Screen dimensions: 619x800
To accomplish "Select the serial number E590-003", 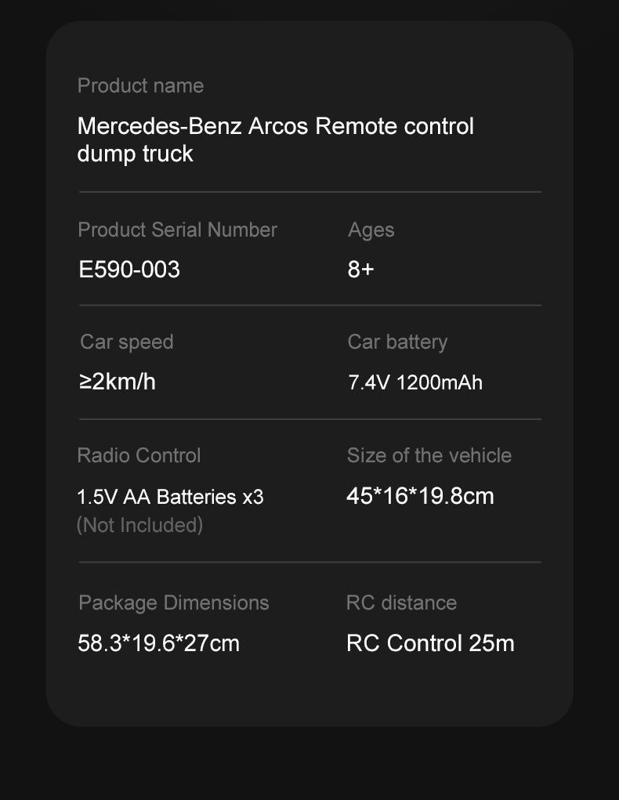I will tap(129, 270).
